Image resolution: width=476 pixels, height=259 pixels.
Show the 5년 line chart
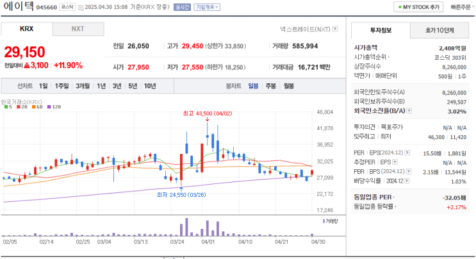click(x=133, y=87)
